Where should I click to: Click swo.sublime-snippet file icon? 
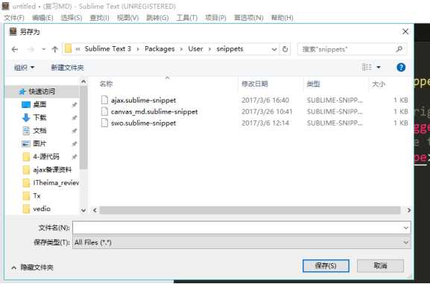pyautogui.click(x=104, y=123)
